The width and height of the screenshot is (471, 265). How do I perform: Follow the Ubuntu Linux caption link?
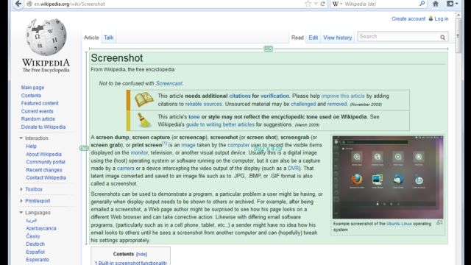pyautogui.click(x=399, y=224)
